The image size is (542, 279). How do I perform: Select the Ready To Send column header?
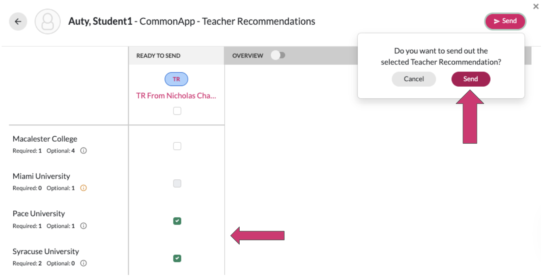pyautogui.click(x=158, y=56)
